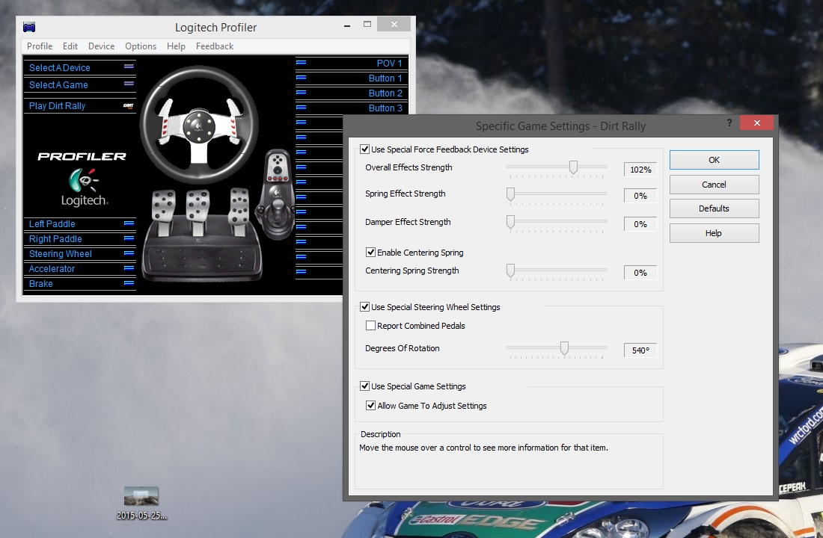Click the Overall Effects Strength slider handle

click(x=573, y=167)
